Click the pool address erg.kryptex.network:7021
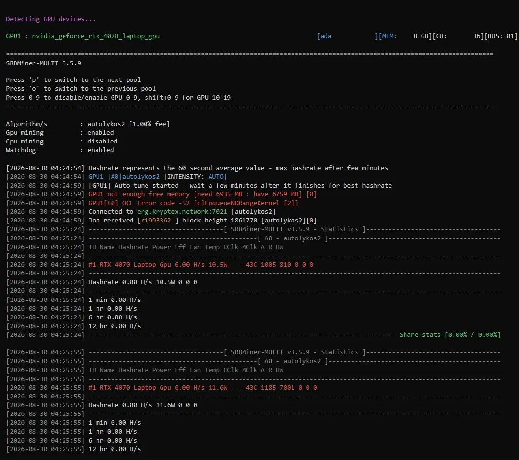Viewport: 519px width, 460px height. point(182,212)
